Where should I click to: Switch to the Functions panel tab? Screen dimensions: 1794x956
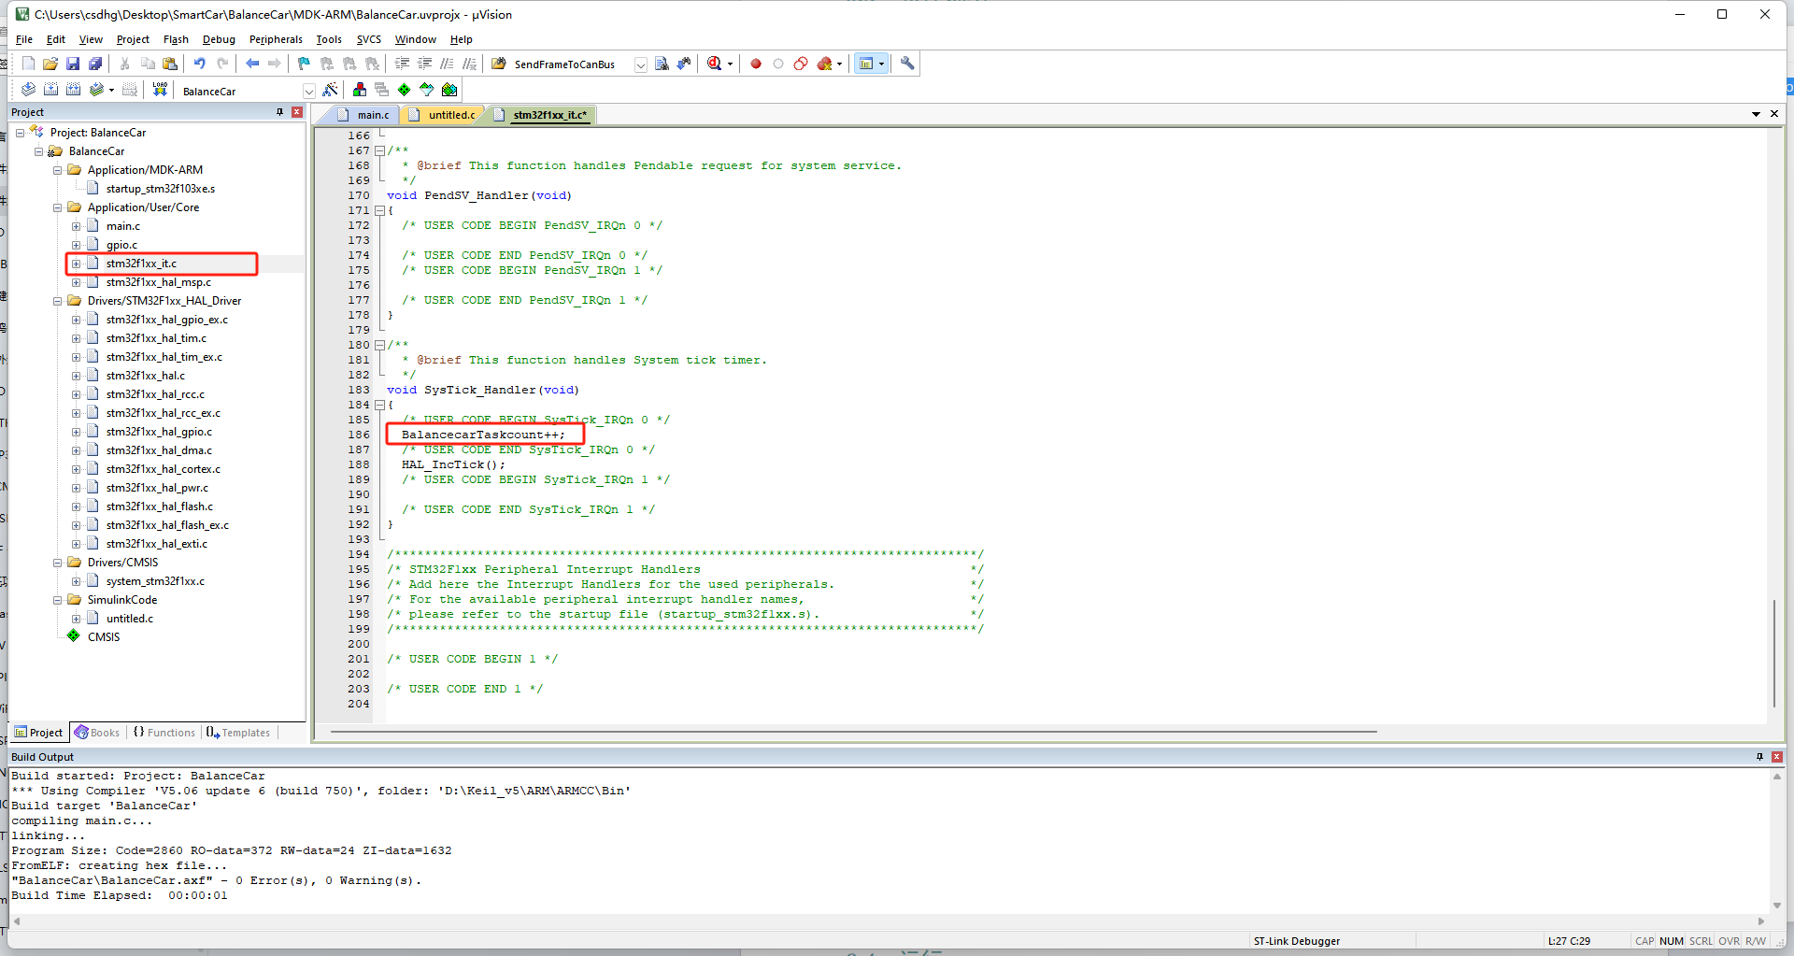pos(164,733)
